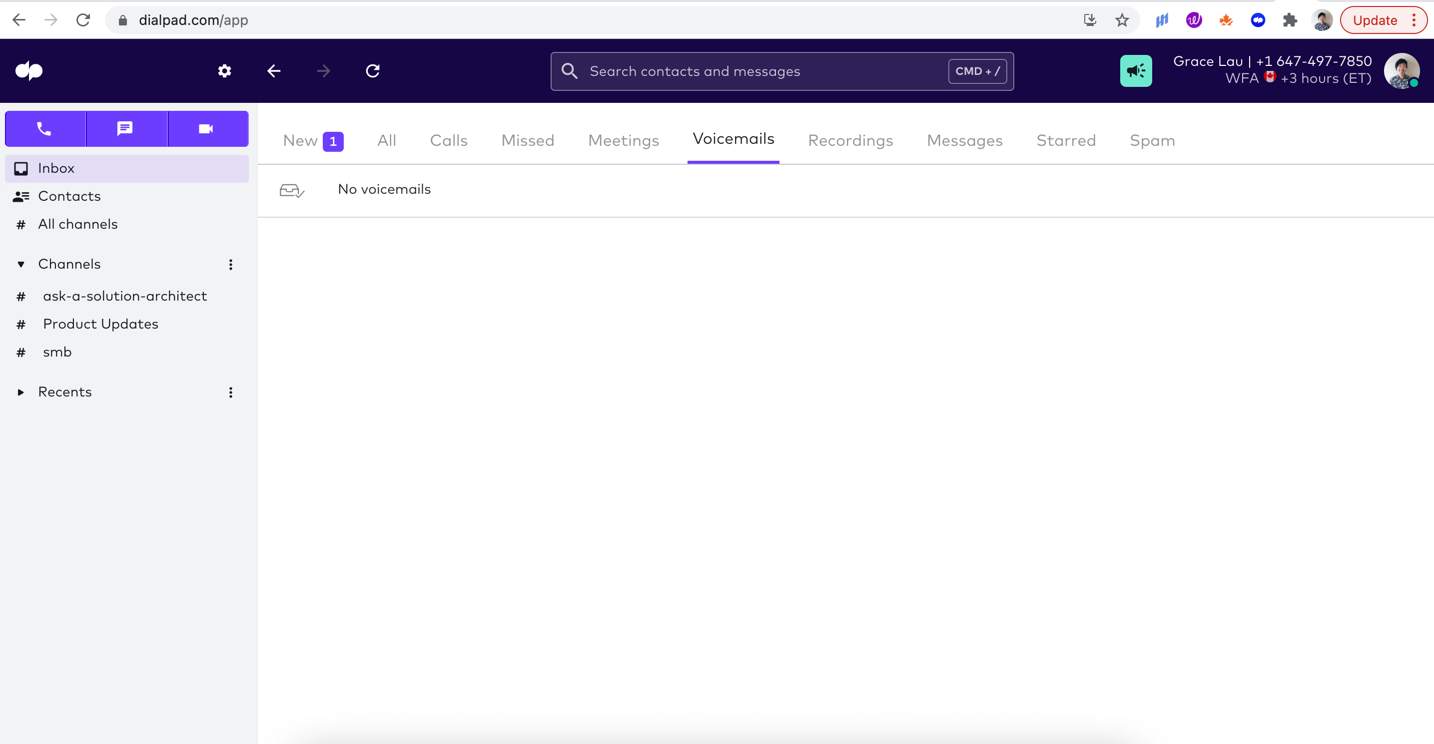Open Recents section options menu
The image size is (1434, 744).
(x=230, y=392)
